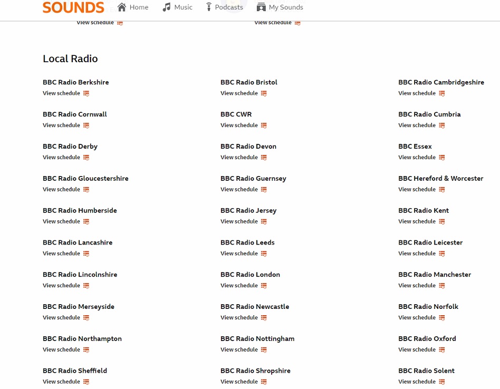500x389 pixels.
Task: Click schedule icon under BBC Radio Humberside
Action: (x=86, y=221)
